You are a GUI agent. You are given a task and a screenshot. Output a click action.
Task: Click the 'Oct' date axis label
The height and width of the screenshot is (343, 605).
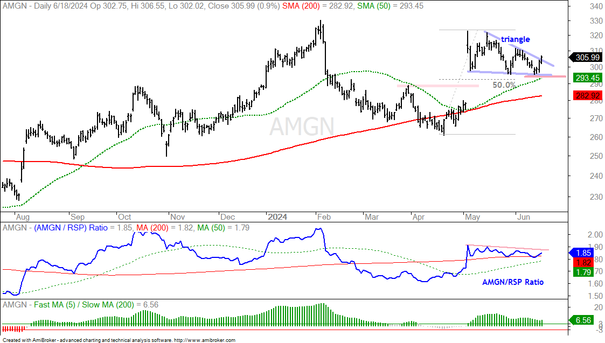[124, 217]
